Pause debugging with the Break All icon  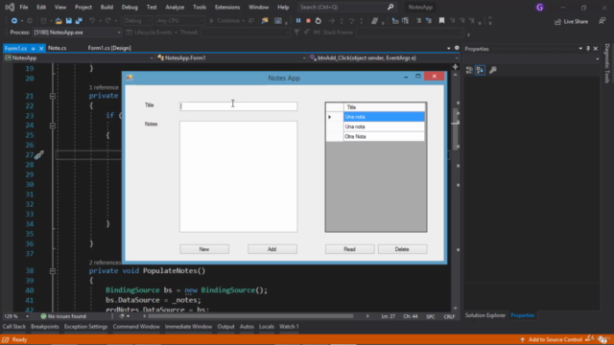(298, 21)
